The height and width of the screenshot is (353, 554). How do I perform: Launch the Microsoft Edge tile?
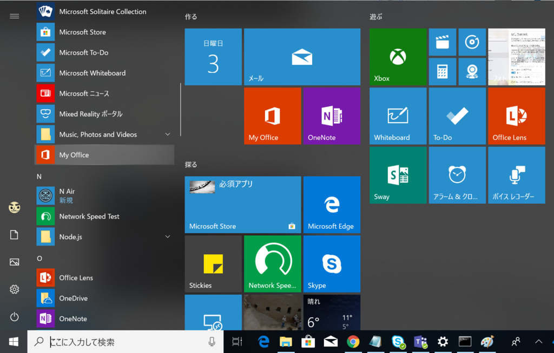tap(332, 205)
